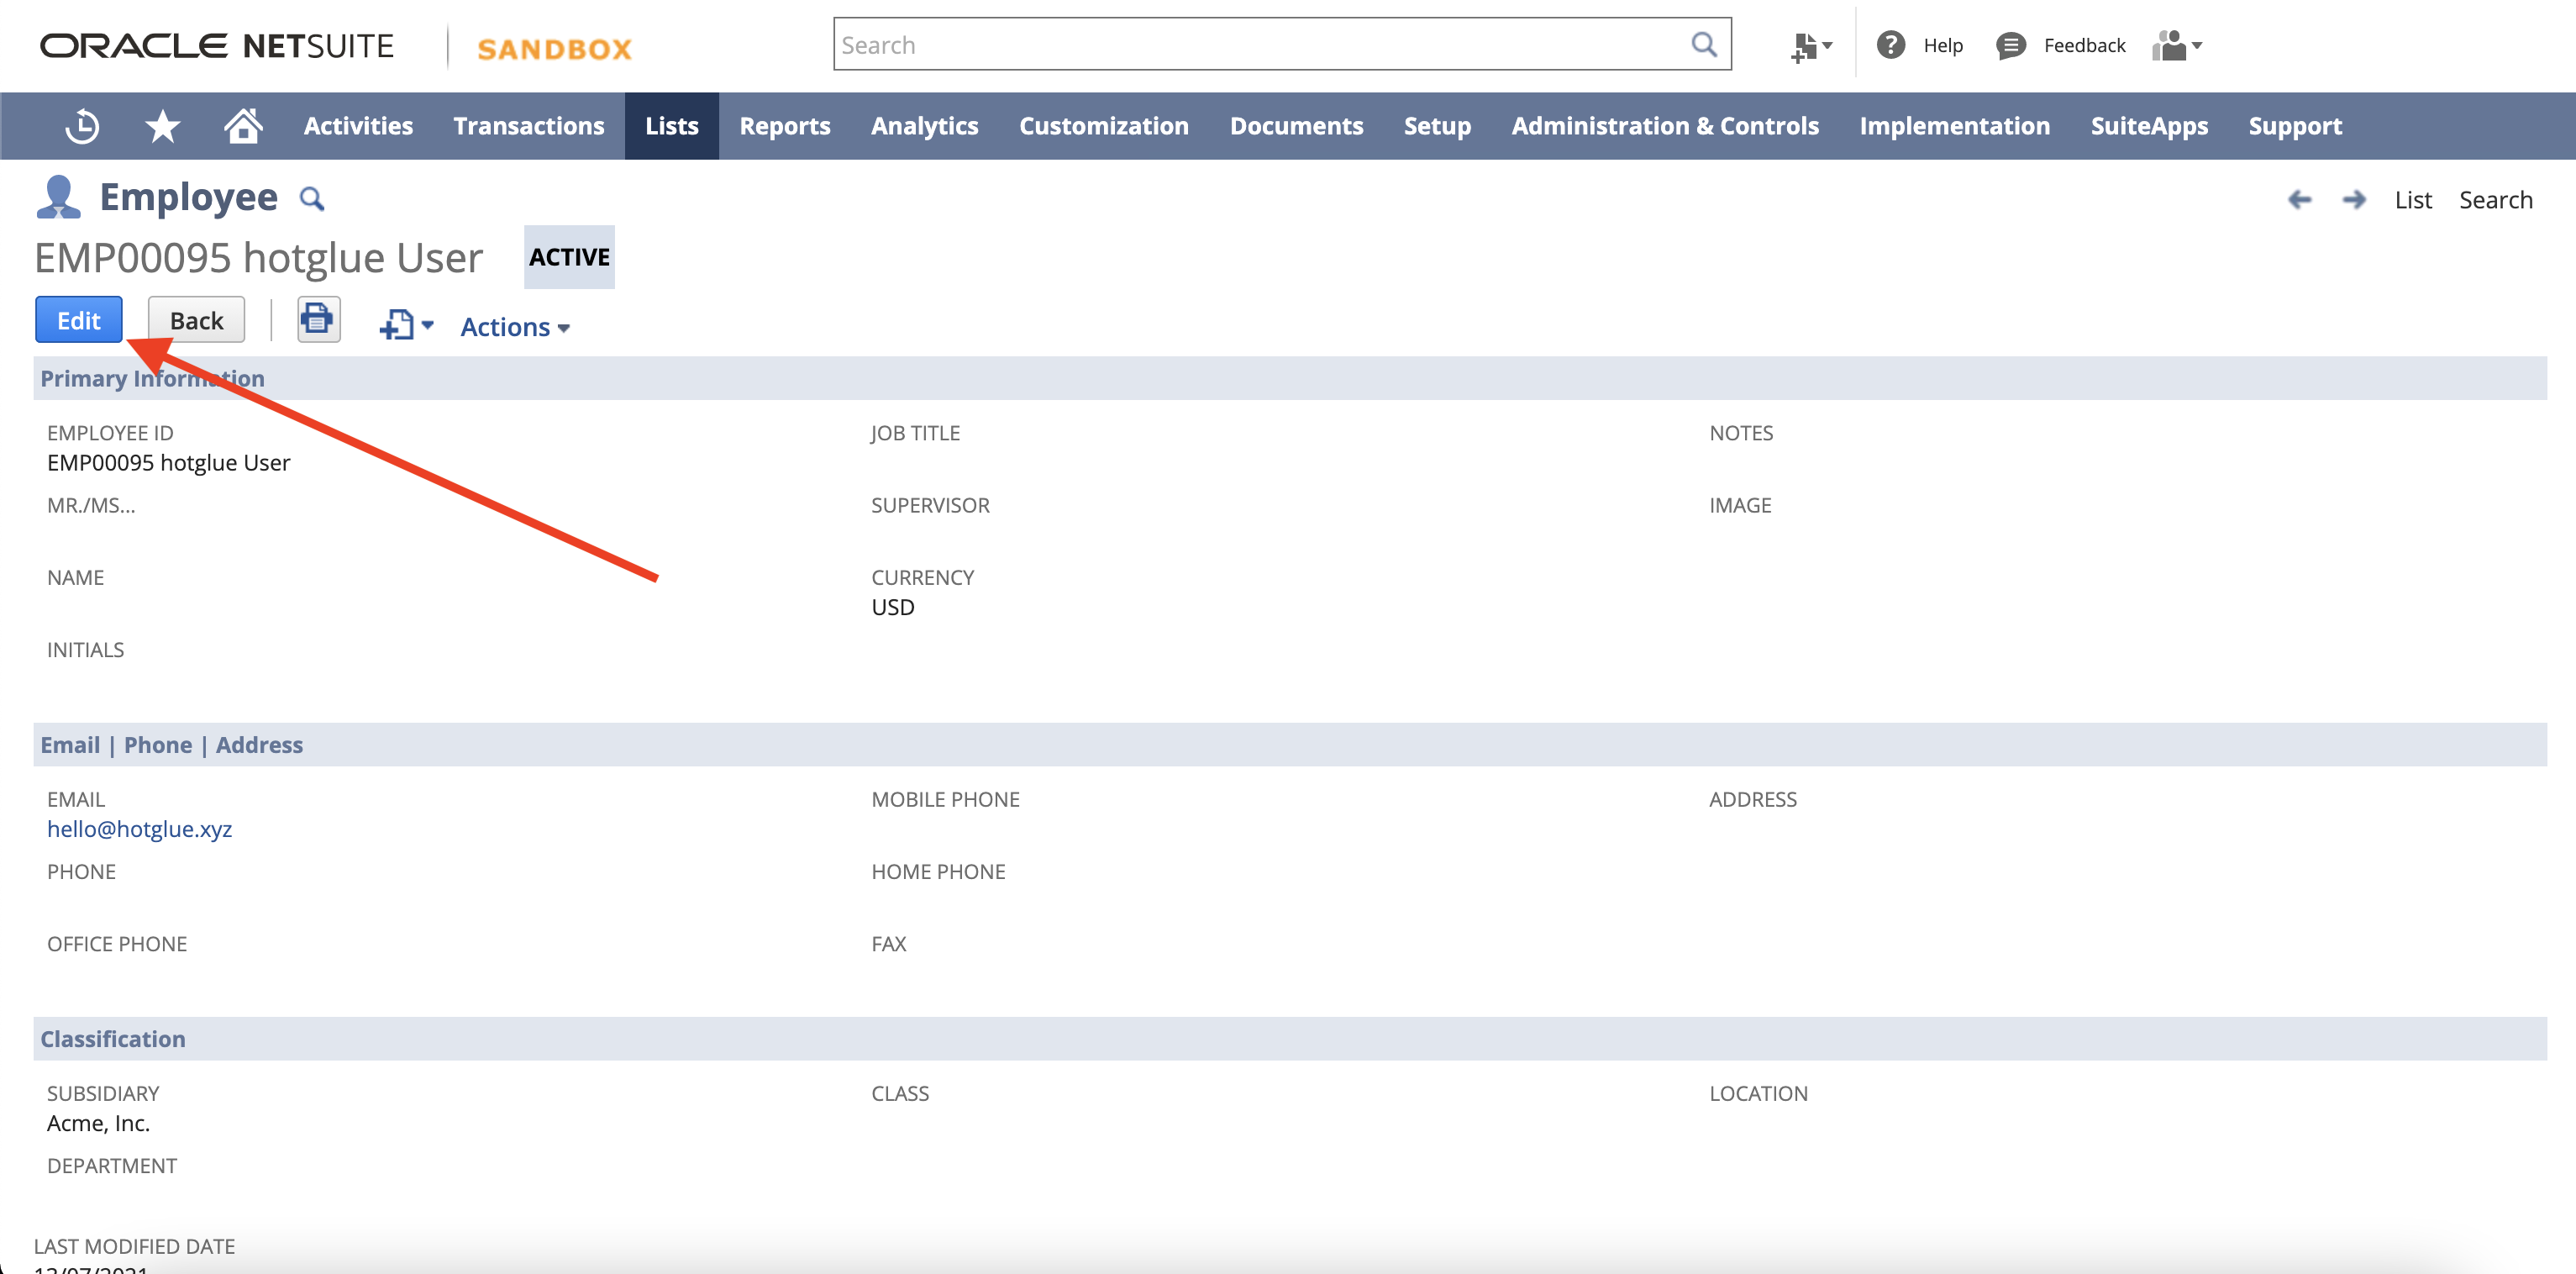Click the INITIALS field label
2576x1274 pixels.
86,650
